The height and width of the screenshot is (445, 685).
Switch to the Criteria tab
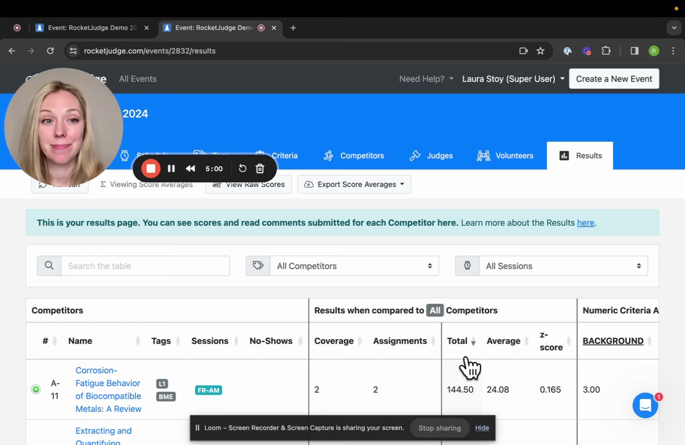pyautogui.click(x=284, y=156)
